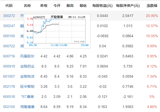The width and height of the screenshot is (160, 112).
Task: Click the 开能健康 title in chart popup
Action: (x=57, y=17)
